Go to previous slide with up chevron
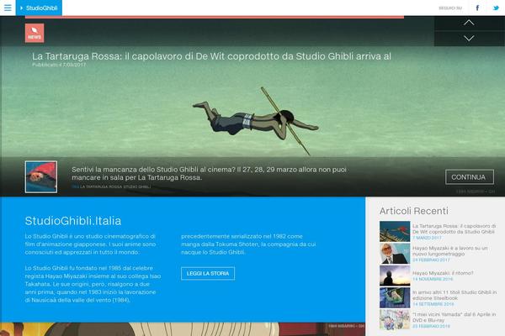 tap(469, 23)
